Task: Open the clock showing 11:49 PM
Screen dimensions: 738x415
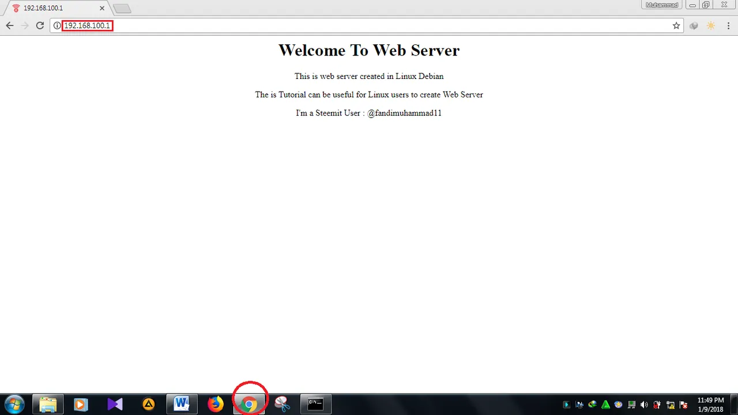Action: [x=710, y=405]
